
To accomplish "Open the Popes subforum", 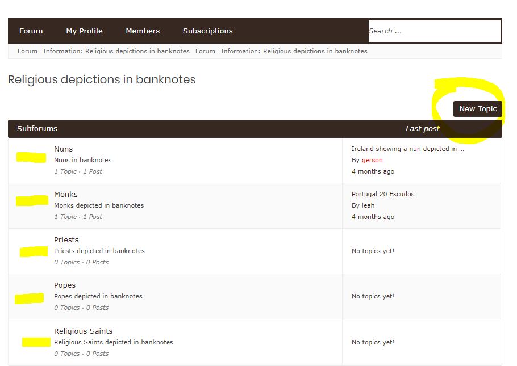I will [65, 285].
